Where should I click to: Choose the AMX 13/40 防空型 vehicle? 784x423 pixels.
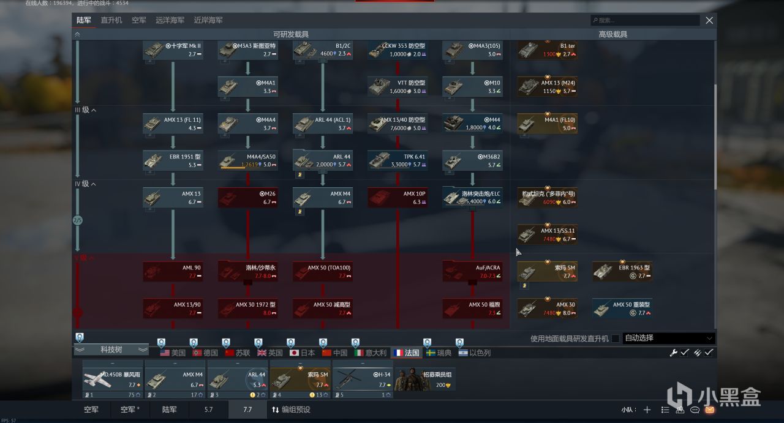tap(398, 124)
